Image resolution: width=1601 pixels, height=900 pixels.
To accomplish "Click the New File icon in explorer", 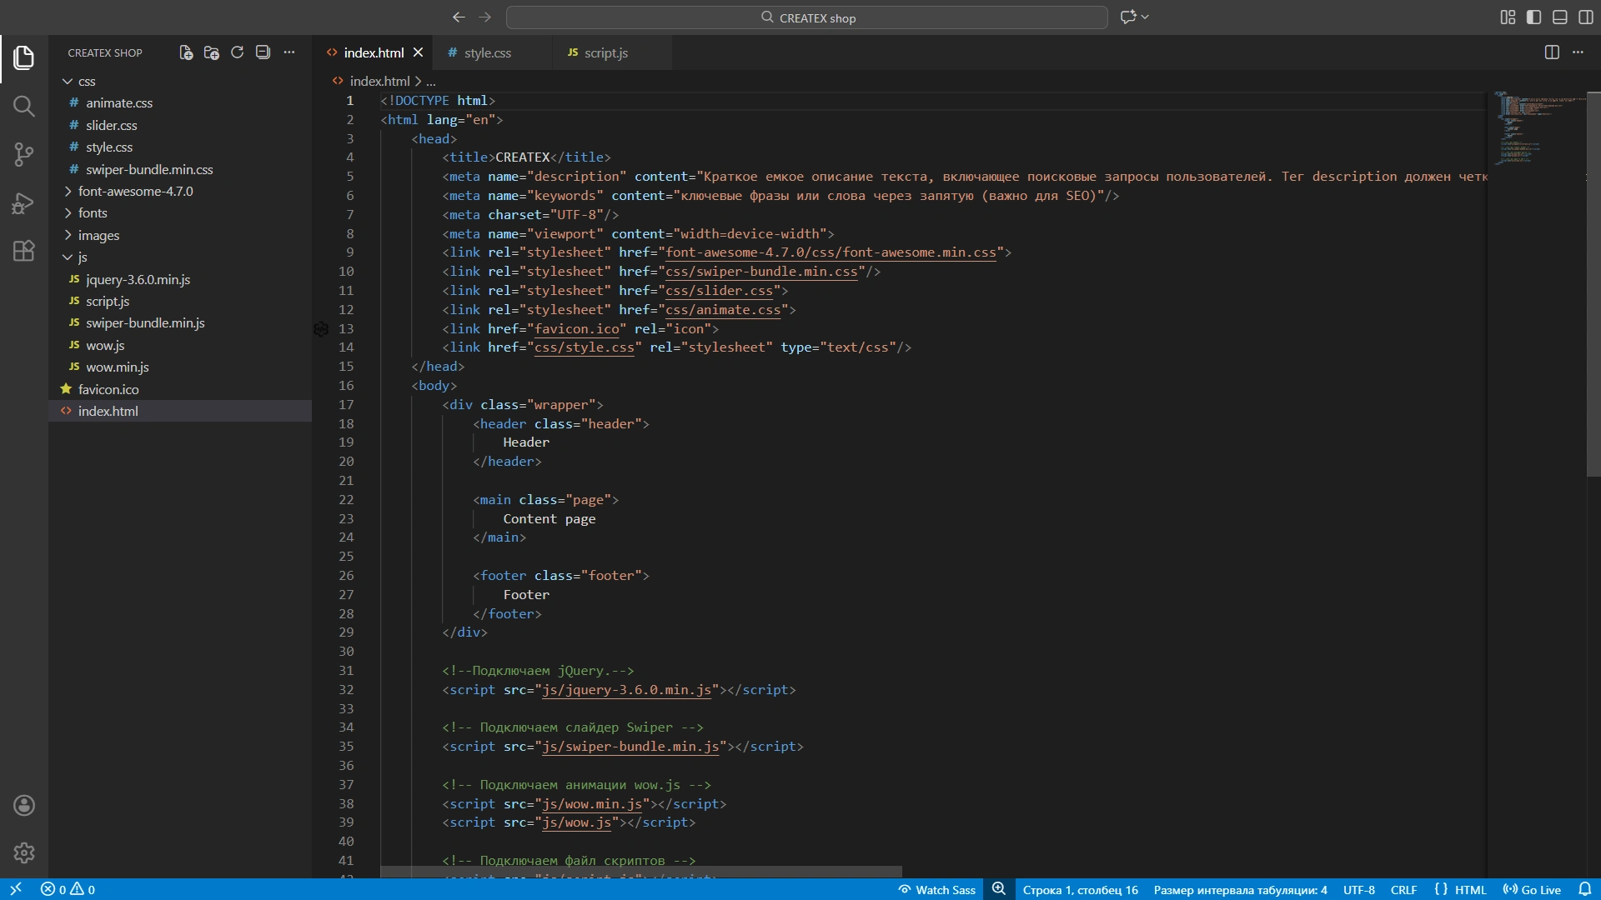I will point(186,52).
